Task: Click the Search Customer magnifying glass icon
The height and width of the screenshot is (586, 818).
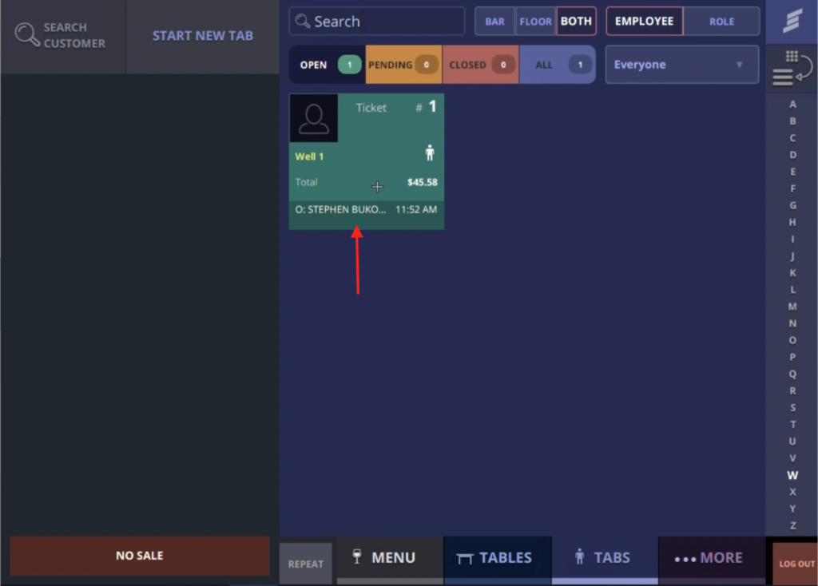Action: click(x=26, y=36)
